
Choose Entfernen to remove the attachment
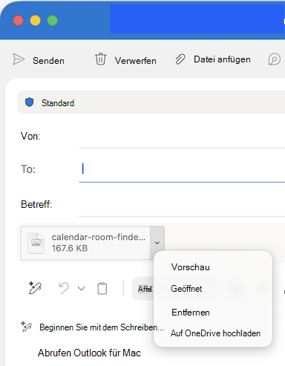click(x=191, y=313)
